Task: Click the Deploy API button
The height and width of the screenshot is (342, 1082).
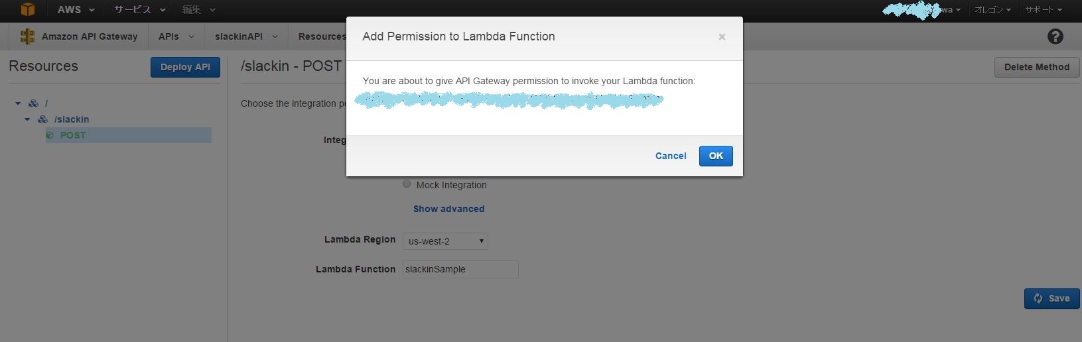Action: pyautogui.click(x=185, y=67)
